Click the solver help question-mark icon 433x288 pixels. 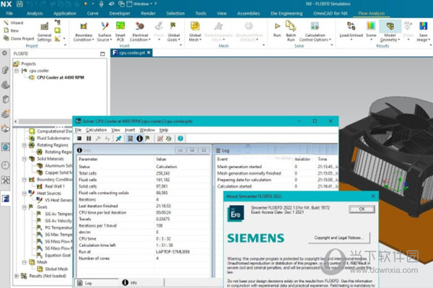tap(180, 139)
